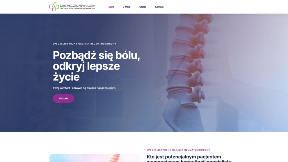The height and width of the screenshot is (162, 288).
Task: Click the Dr N. Med. Zbigniew Guzera logo text
Action: [x=78, y=6]
